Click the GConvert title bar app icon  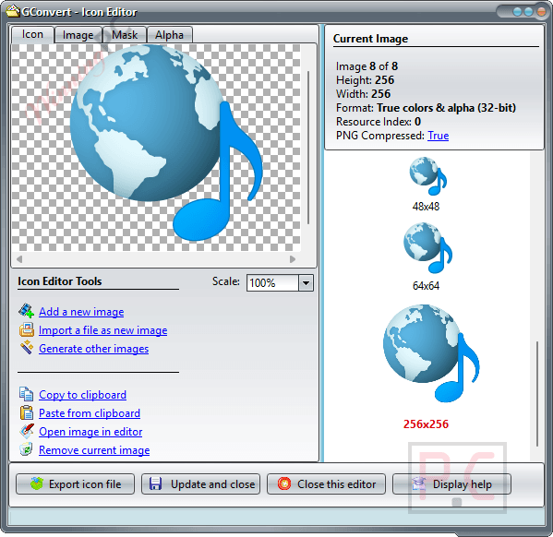(13, 11)
